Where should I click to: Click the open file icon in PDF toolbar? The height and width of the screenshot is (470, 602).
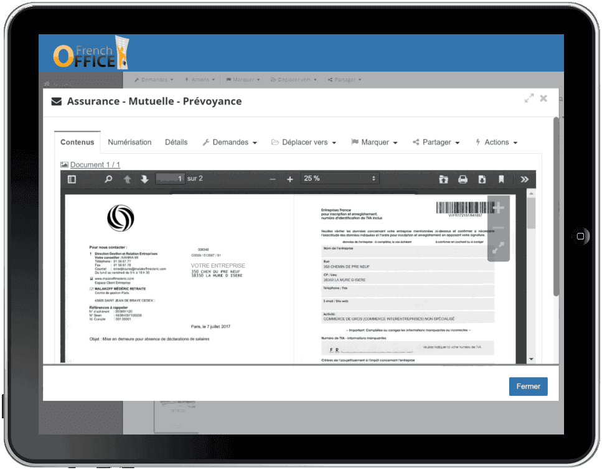tap(443, 179)
